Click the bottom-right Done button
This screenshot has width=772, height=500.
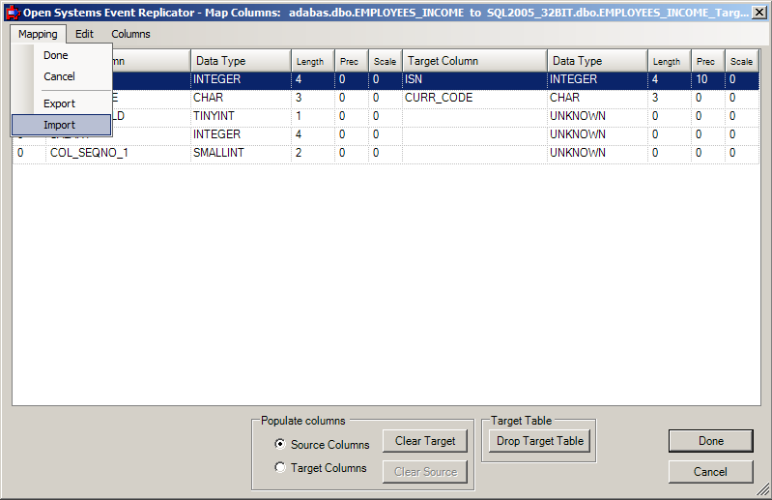[710, 441]
